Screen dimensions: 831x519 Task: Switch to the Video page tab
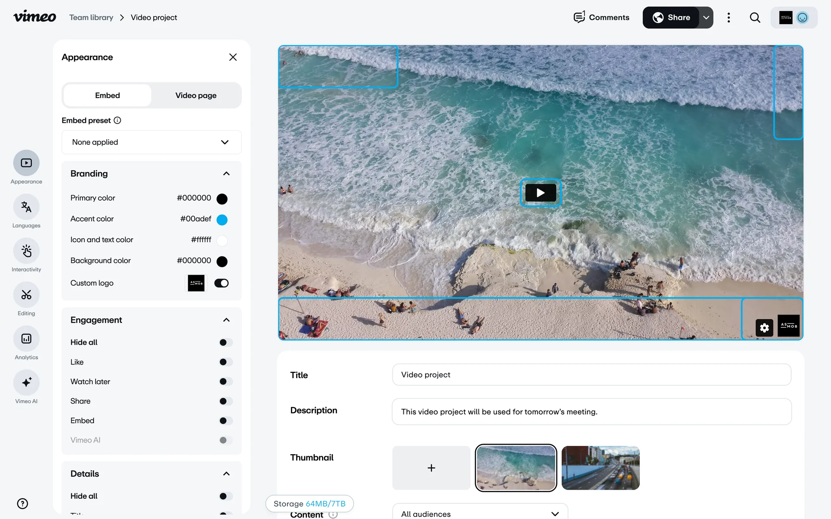coord(196,96)
